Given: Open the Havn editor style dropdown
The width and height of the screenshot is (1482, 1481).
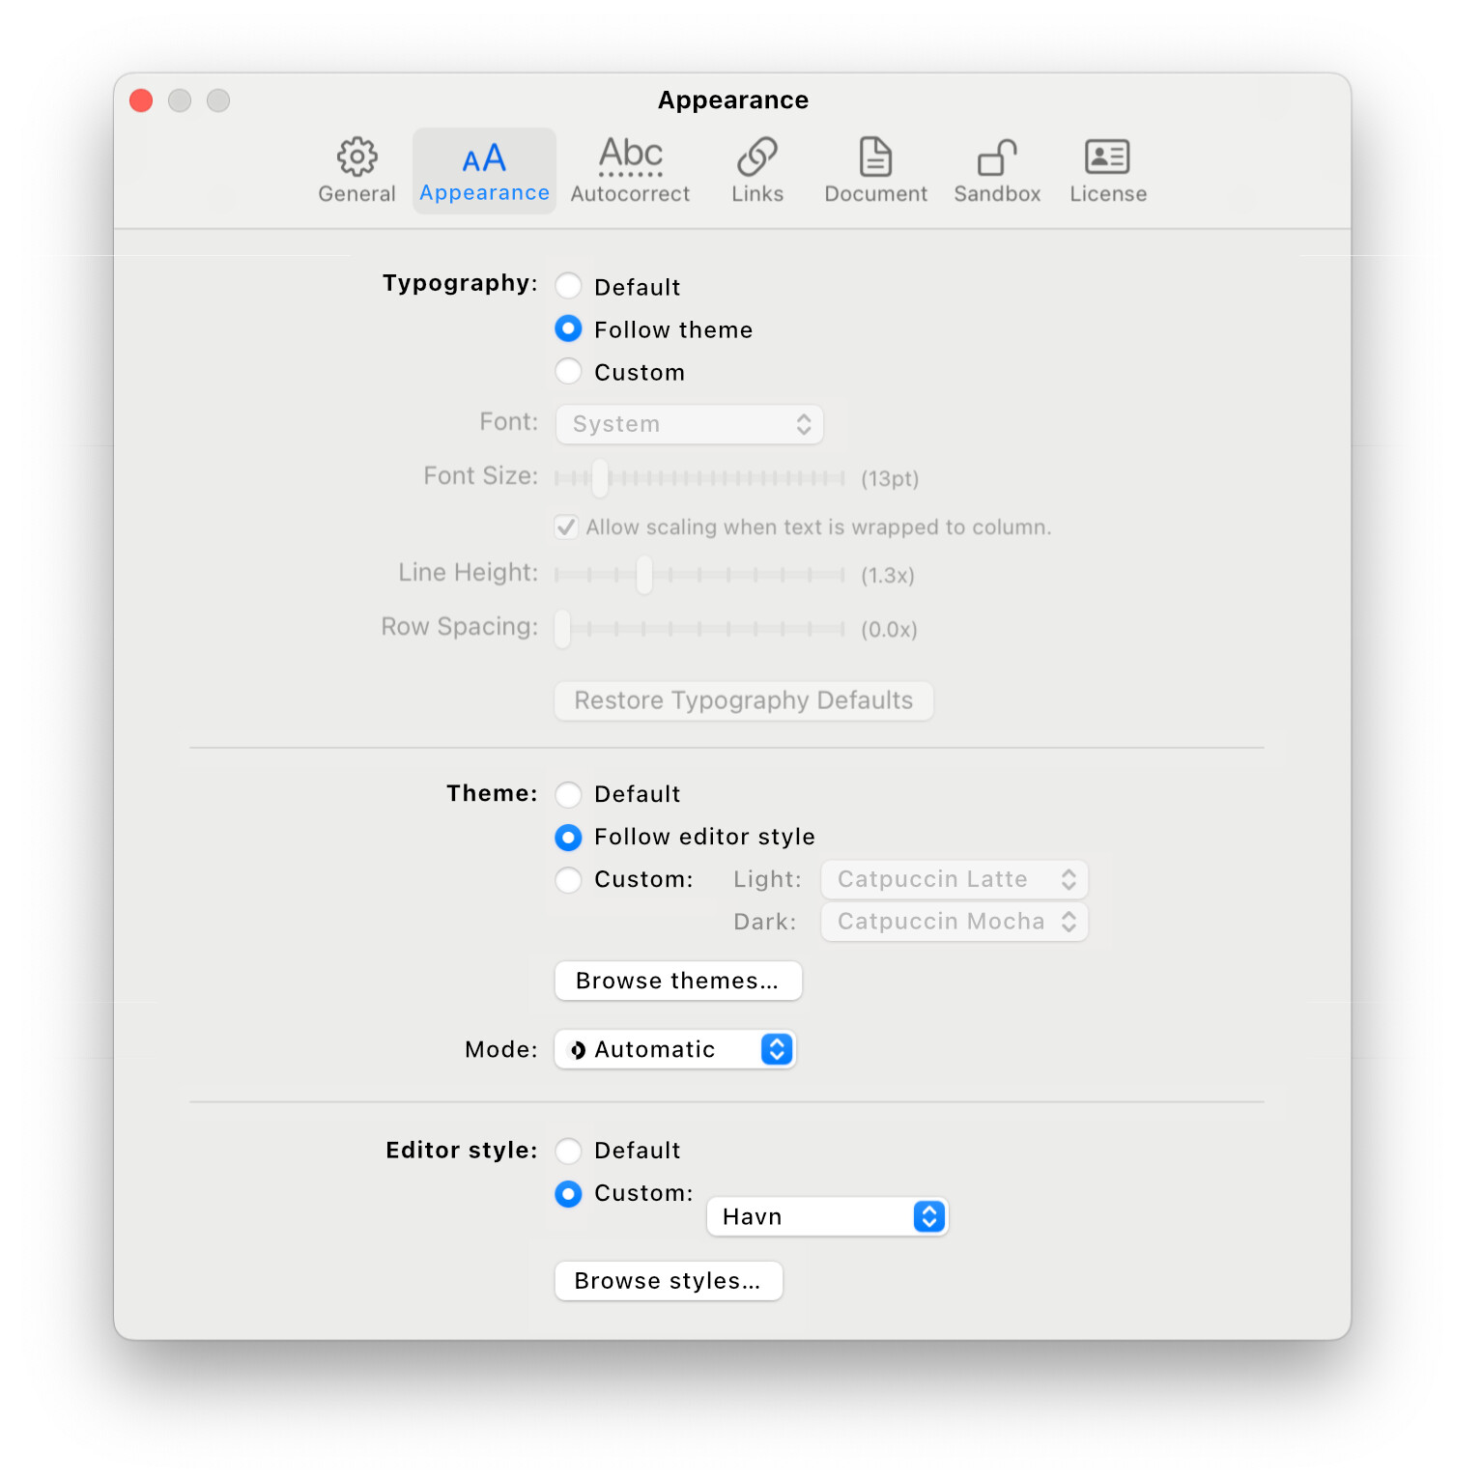Looking at the screenshot, I should (827, 1216).
